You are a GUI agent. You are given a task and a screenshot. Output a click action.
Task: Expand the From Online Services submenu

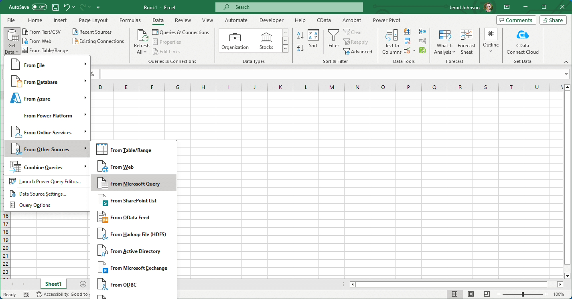47,132
